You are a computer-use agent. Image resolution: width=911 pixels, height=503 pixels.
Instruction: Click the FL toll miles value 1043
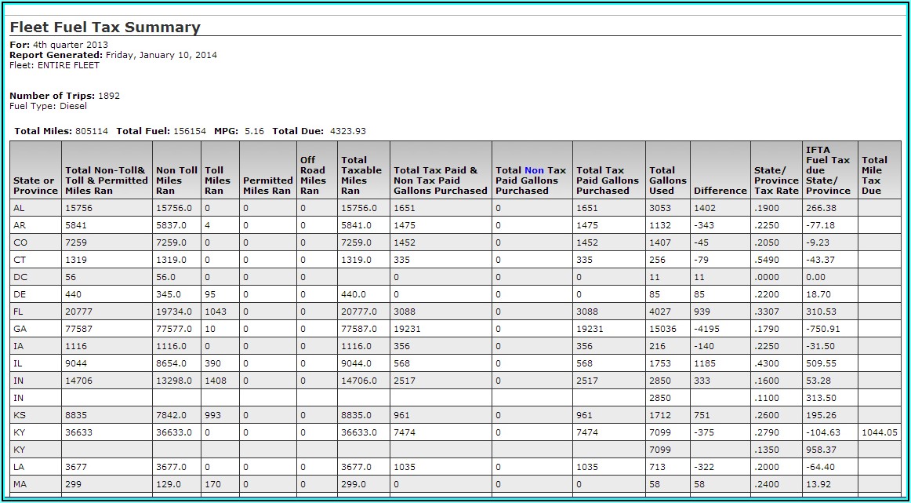click(216, 312)
